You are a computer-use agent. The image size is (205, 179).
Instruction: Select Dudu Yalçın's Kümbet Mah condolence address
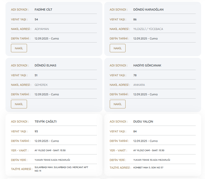[148, 168]
